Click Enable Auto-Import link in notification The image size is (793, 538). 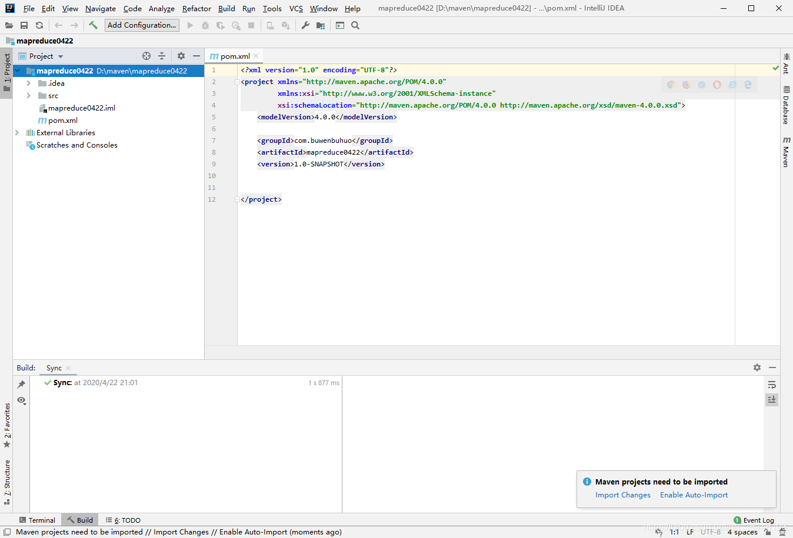[x=694, y=495]
